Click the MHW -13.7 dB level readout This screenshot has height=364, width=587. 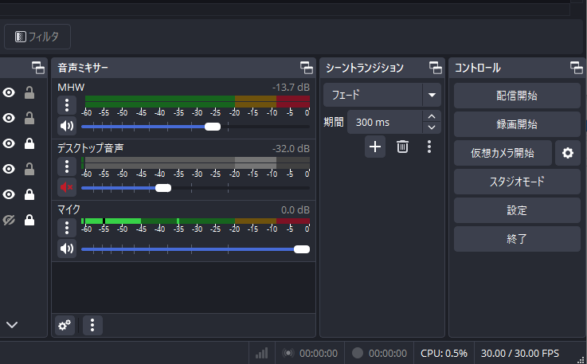291,88
